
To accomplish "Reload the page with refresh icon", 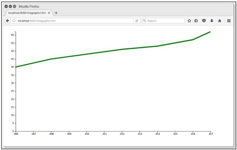I will point(137,21).
